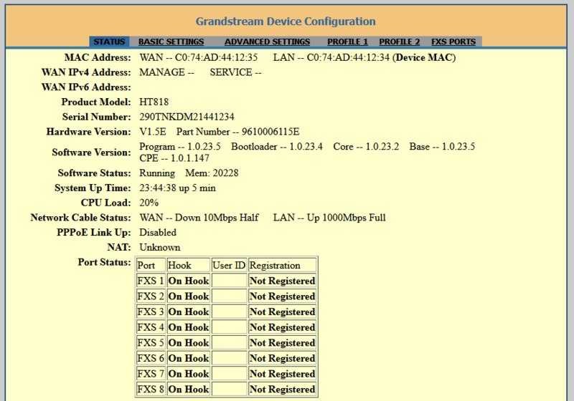Click the User ID column header
The height and width of the screenshot is (401, 574).
(x=229, y=266)
